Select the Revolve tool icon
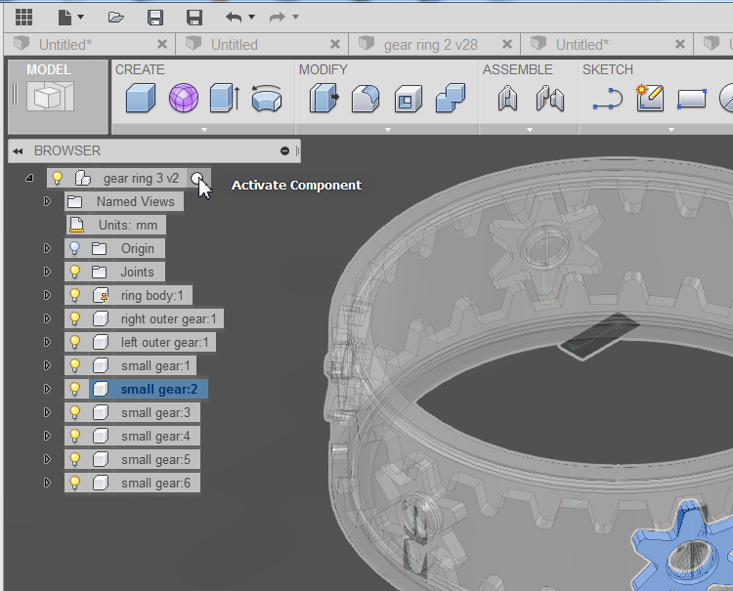 tap(266, 98)
